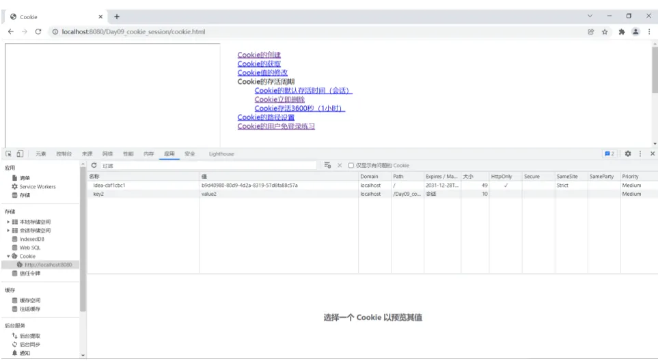Open the Cookie立即删除 link

click(279, 100)
